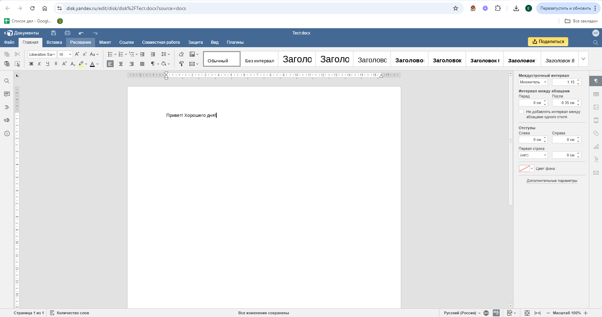Expand the numbered list options
602x317 pixels.
(x=126, y=54)
